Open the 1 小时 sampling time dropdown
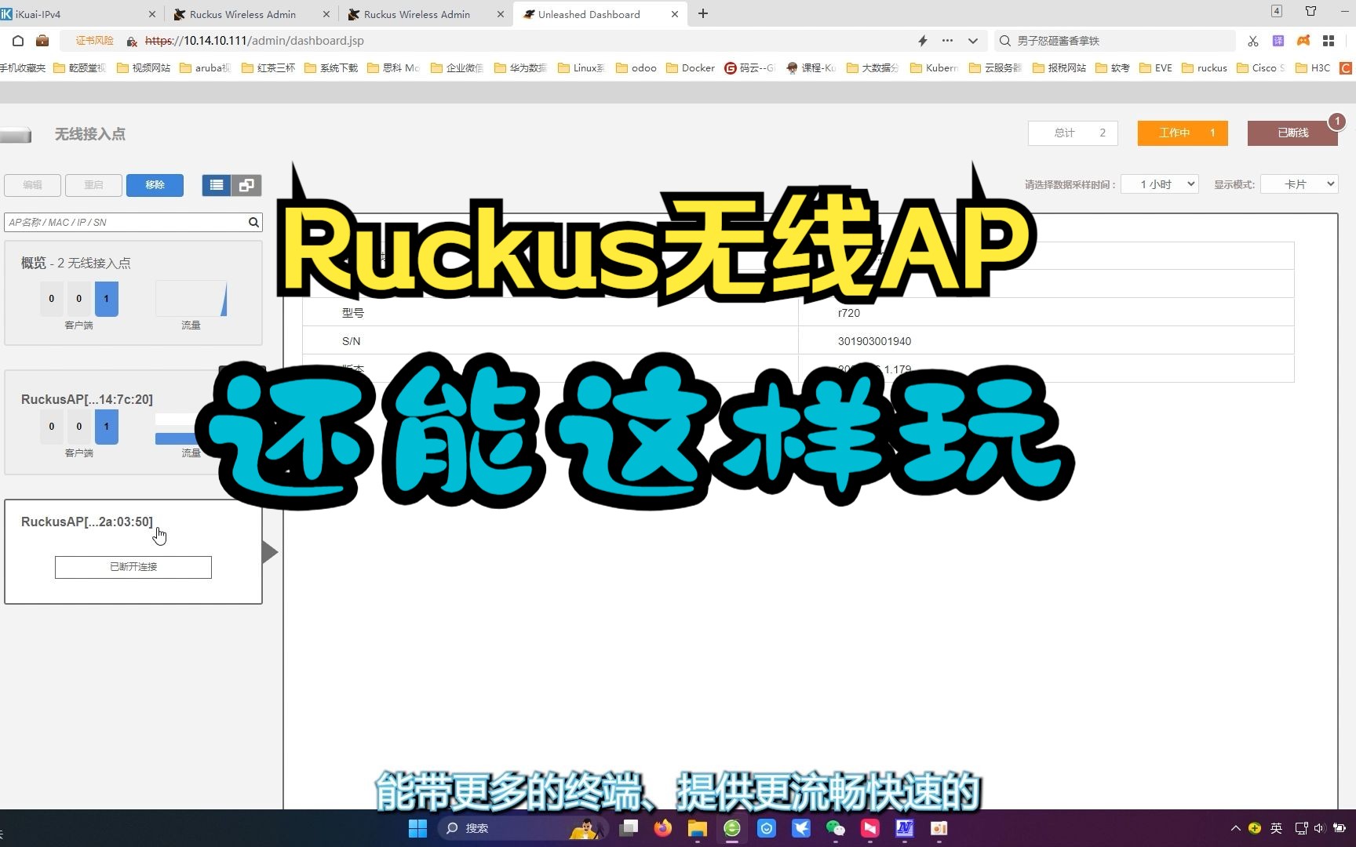Screen dimensions: 1356x847 pyautogui.click(x=1159, y=184)
